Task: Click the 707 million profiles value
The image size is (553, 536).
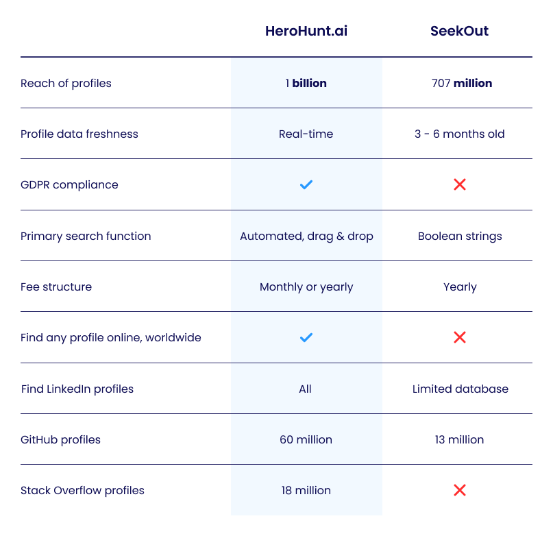Action: [x=460, y=83]
